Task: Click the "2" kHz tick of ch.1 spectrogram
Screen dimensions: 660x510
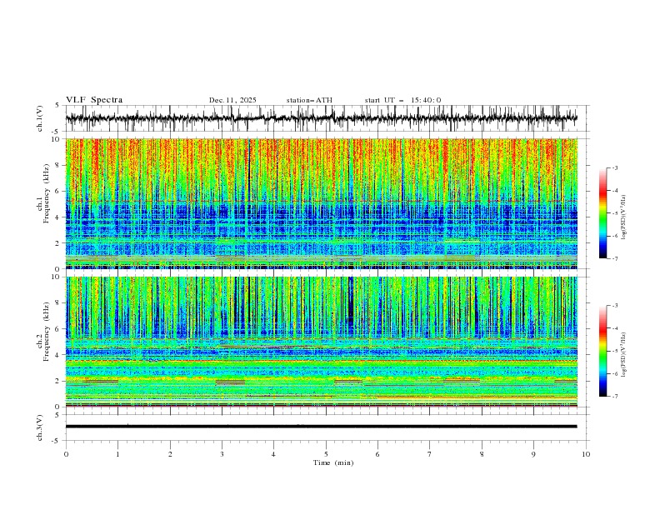Action: point(57,242)
